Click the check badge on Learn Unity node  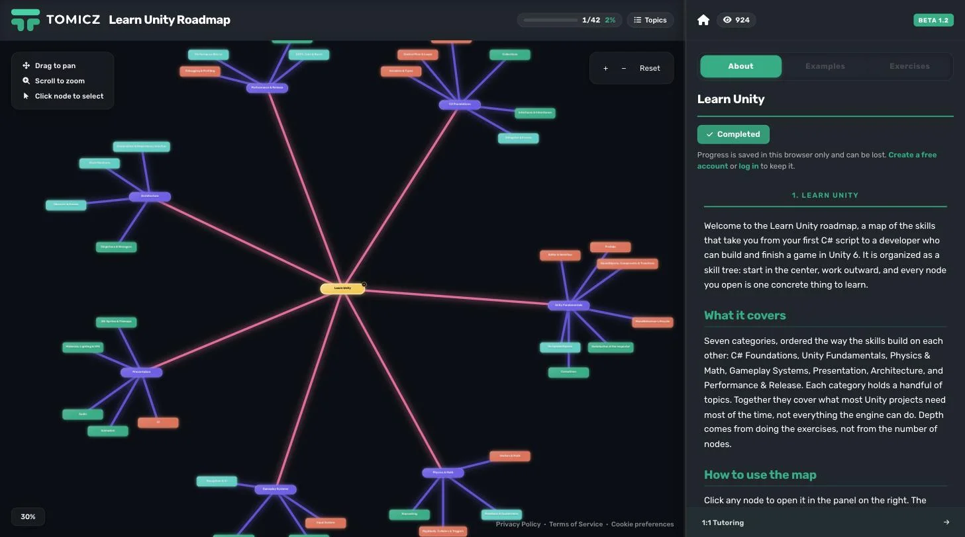364,284
